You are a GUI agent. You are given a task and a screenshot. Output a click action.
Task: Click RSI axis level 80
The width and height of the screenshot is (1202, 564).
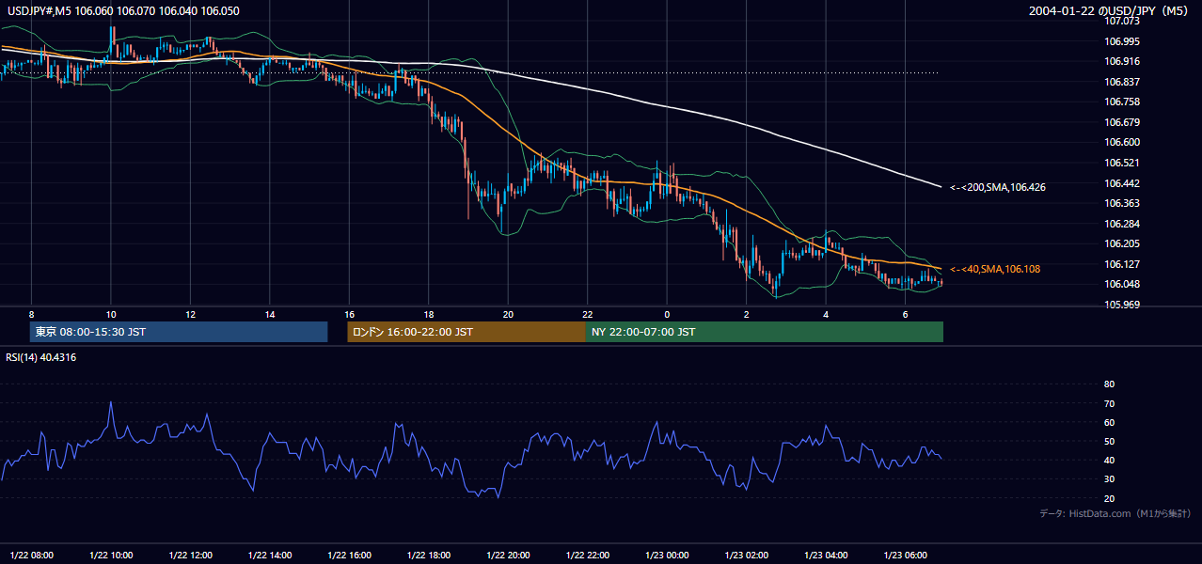(x=1109, y=384)
